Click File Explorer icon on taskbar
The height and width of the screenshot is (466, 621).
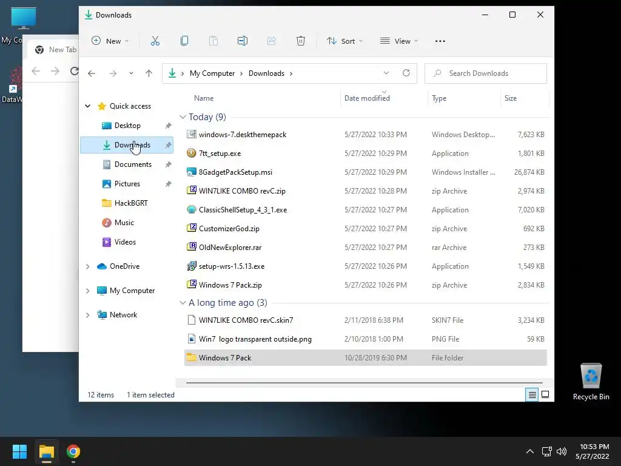tap(47, 451)
